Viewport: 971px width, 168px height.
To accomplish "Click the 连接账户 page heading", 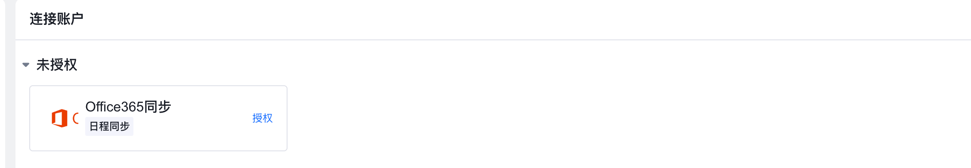I will click(56, 19).
